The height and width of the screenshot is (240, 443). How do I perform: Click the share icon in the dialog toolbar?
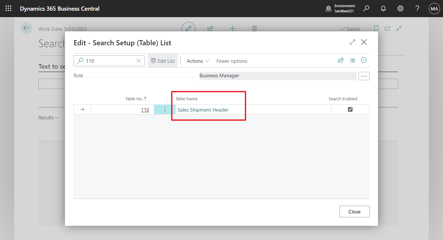click(x=341, y=60)
